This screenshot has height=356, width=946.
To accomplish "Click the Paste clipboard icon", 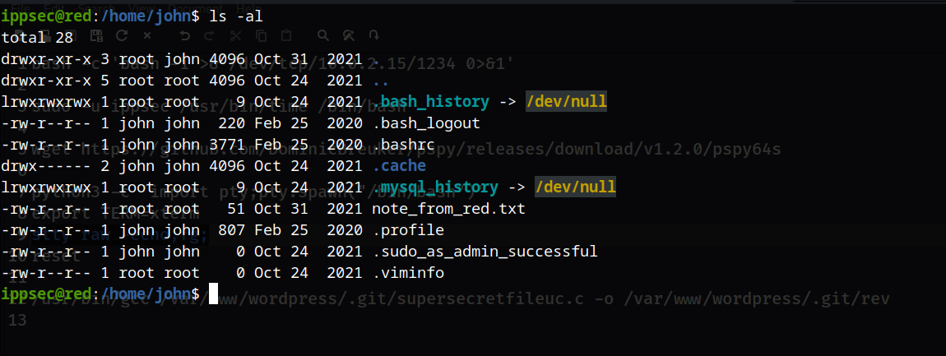I will coord(286,36).
